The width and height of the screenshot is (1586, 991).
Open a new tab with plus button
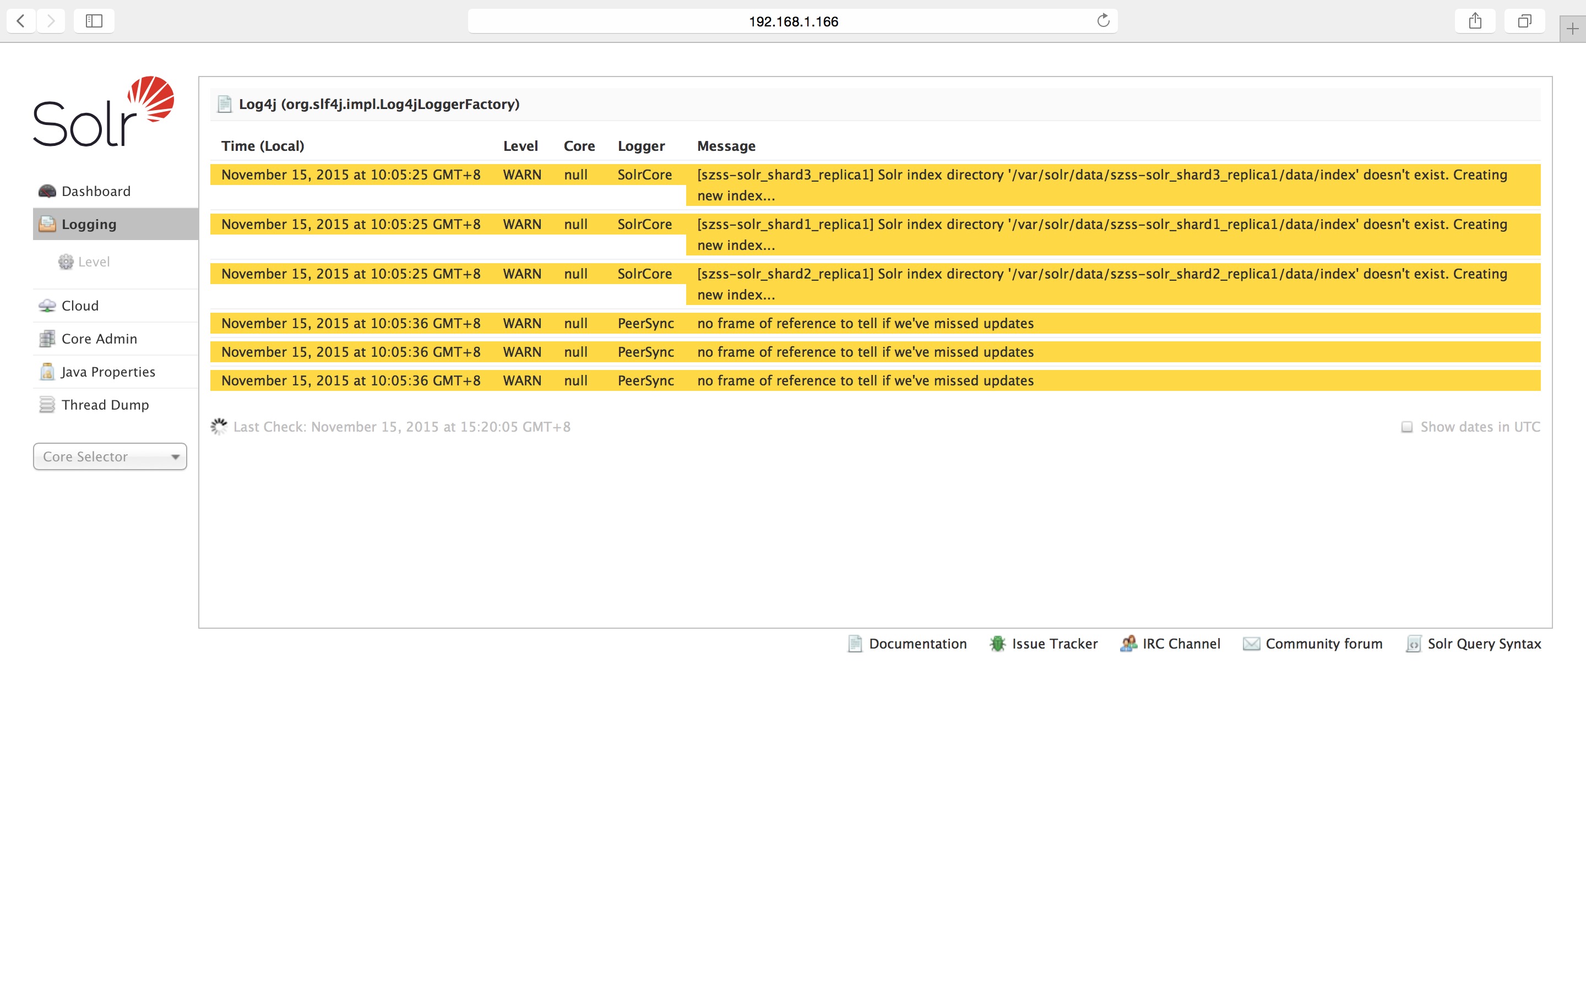[1572, 29]
